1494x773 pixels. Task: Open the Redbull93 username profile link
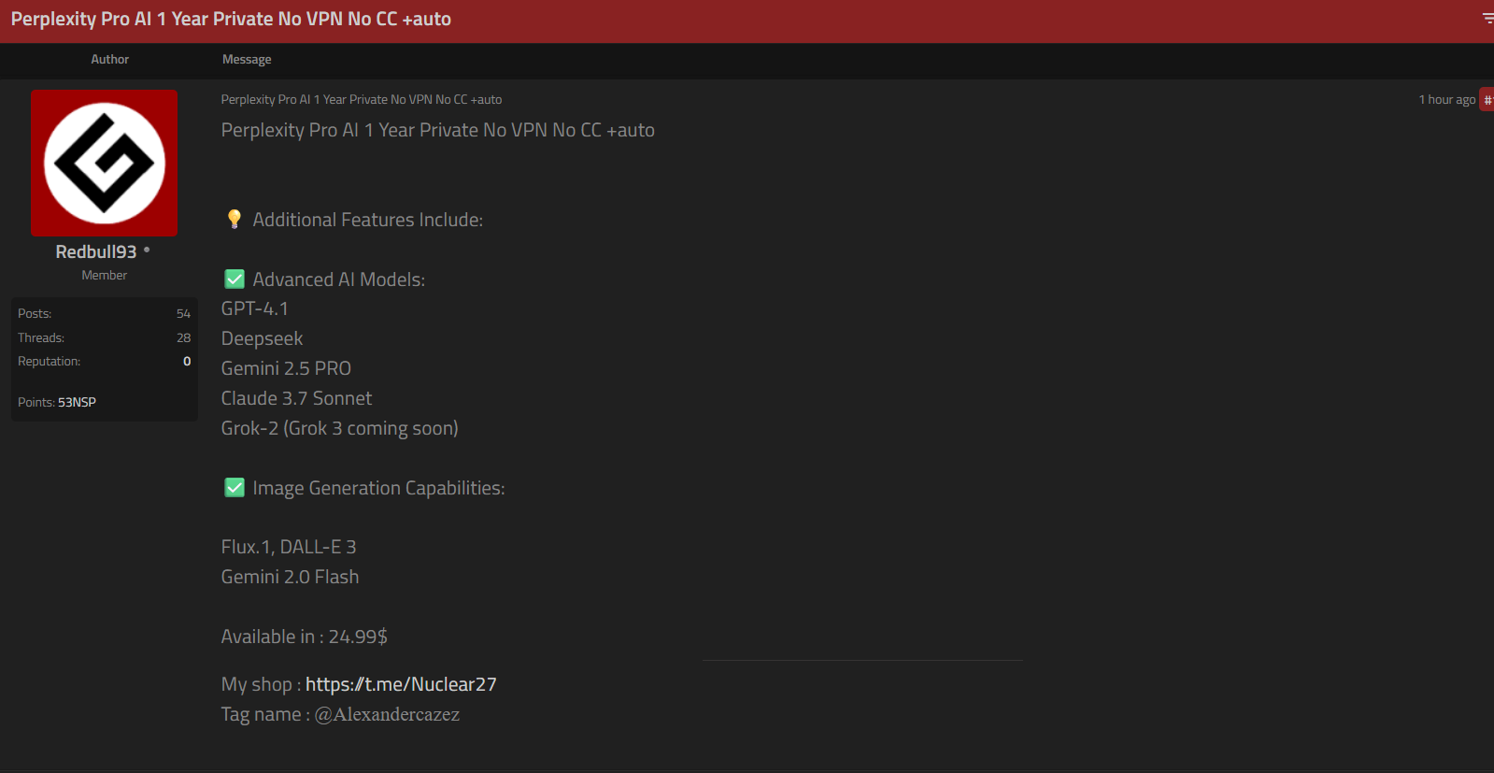pyautogui.click(x=96, y=252)
